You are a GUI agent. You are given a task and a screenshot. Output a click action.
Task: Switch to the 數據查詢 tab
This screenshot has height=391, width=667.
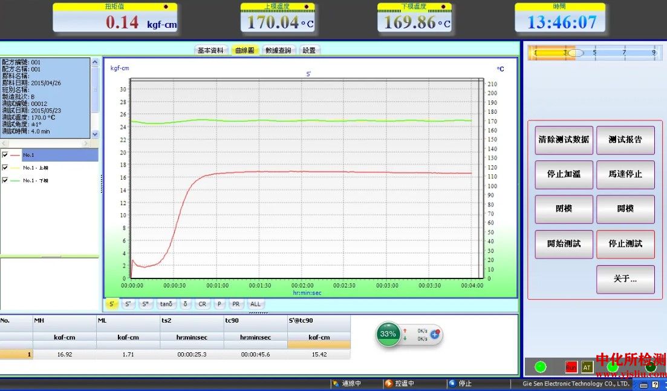(x=278, y=50)
